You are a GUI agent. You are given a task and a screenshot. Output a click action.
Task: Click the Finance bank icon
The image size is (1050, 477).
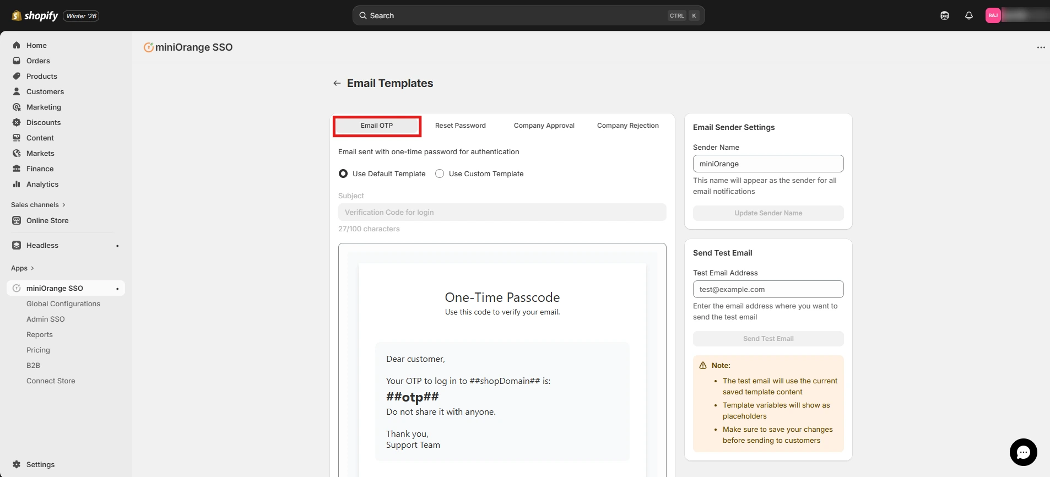point(17,169)
